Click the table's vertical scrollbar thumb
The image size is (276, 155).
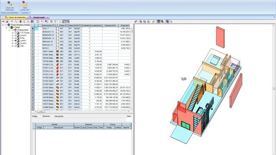coord(132,31)
